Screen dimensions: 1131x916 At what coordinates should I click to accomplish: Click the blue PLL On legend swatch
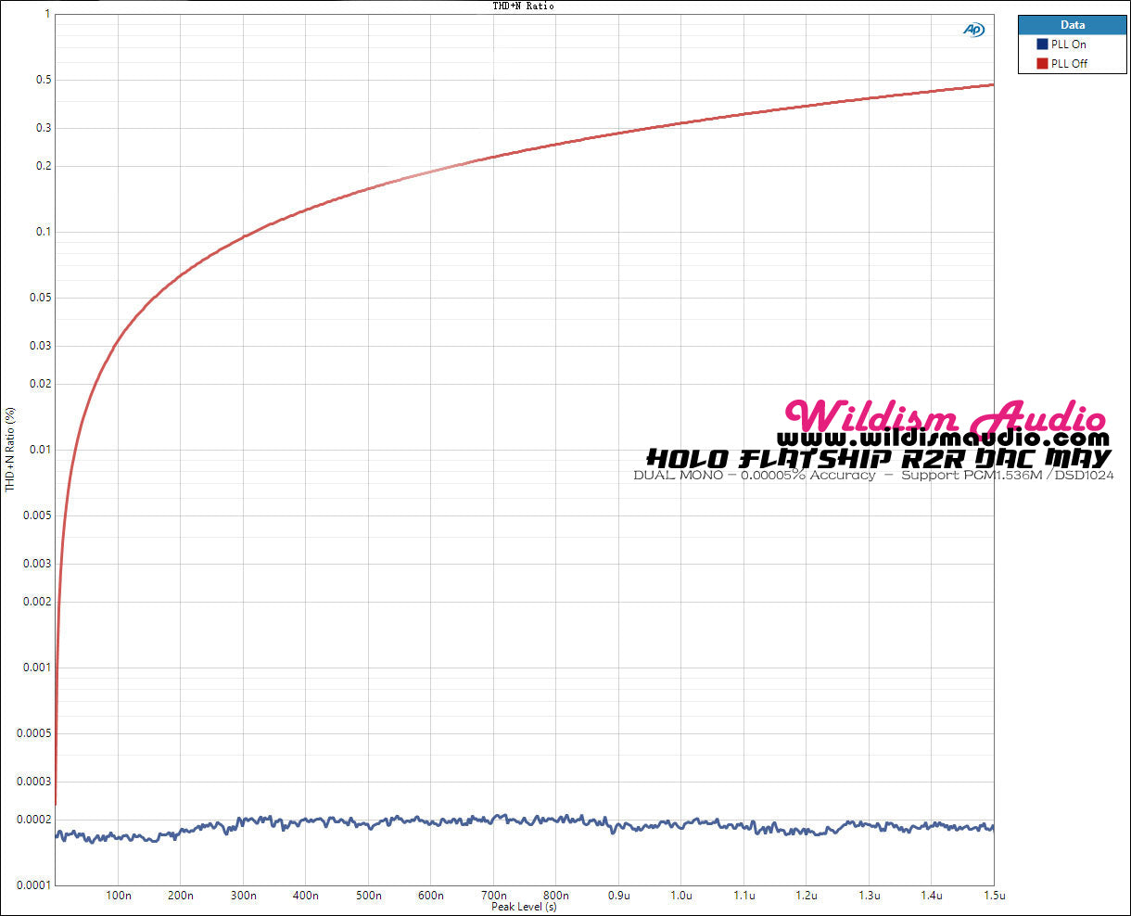pyautogui.click(x=1042, y=45)
